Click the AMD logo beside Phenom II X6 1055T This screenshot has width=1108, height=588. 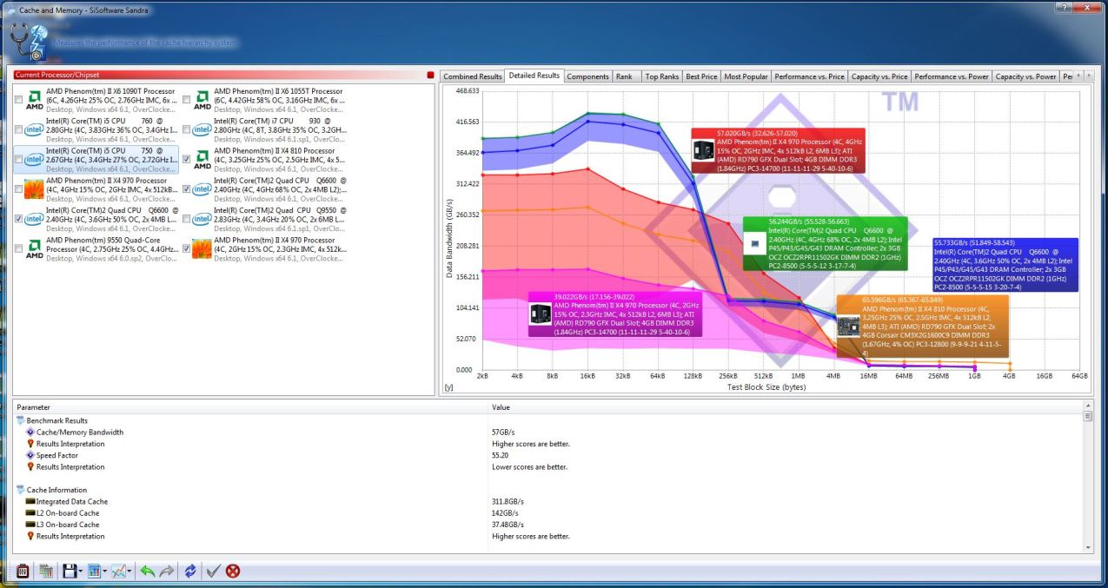tap(202, 100)
